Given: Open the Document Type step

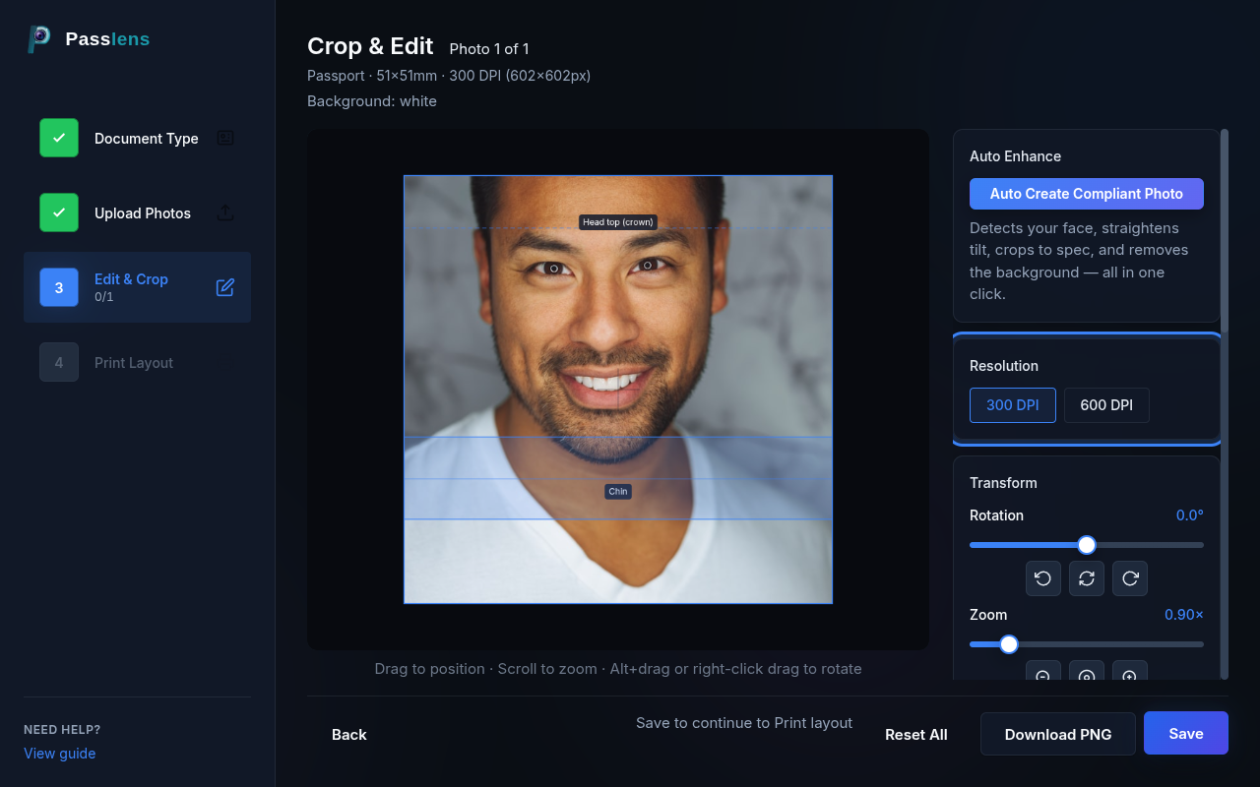Looking at the screenshot, I should tap(138, 138).
